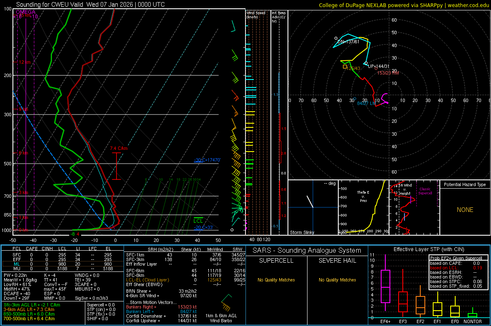
Task: Click the 'SR Wind v. Height' label
Action: pyautogui.click(x=405, y=189)
